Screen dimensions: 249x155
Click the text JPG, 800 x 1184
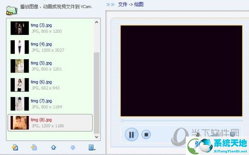click(47, 107)
